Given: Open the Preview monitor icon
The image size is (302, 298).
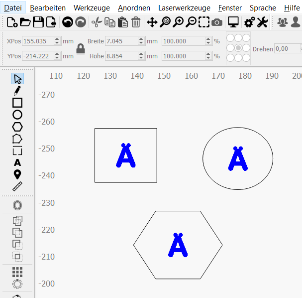Looking at the screenshot, I should [233, 22].
